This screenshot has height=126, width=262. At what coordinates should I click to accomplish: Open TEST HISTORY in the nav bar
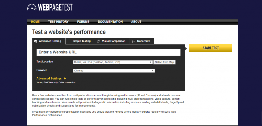coord(58,22)
